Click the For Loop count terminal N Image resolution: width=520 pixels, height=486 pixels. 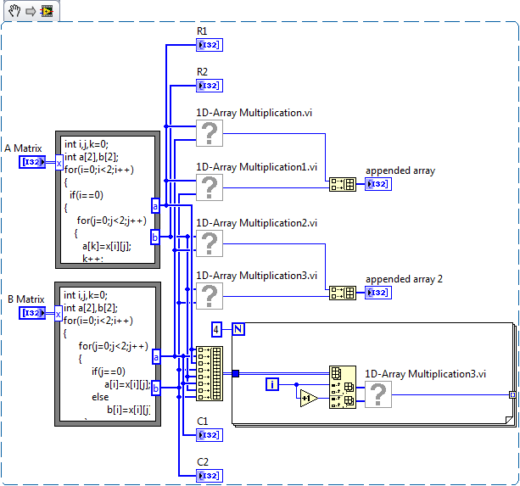238,329
